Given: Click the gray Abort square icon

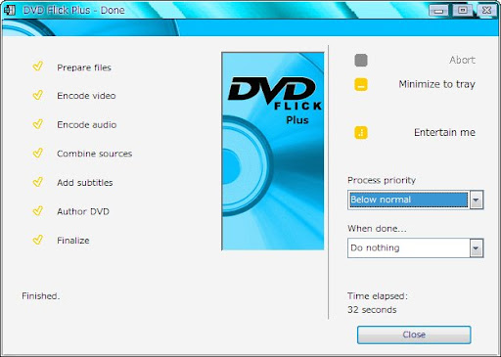Looking at the screenshot, I should click(x=361, y=61).
